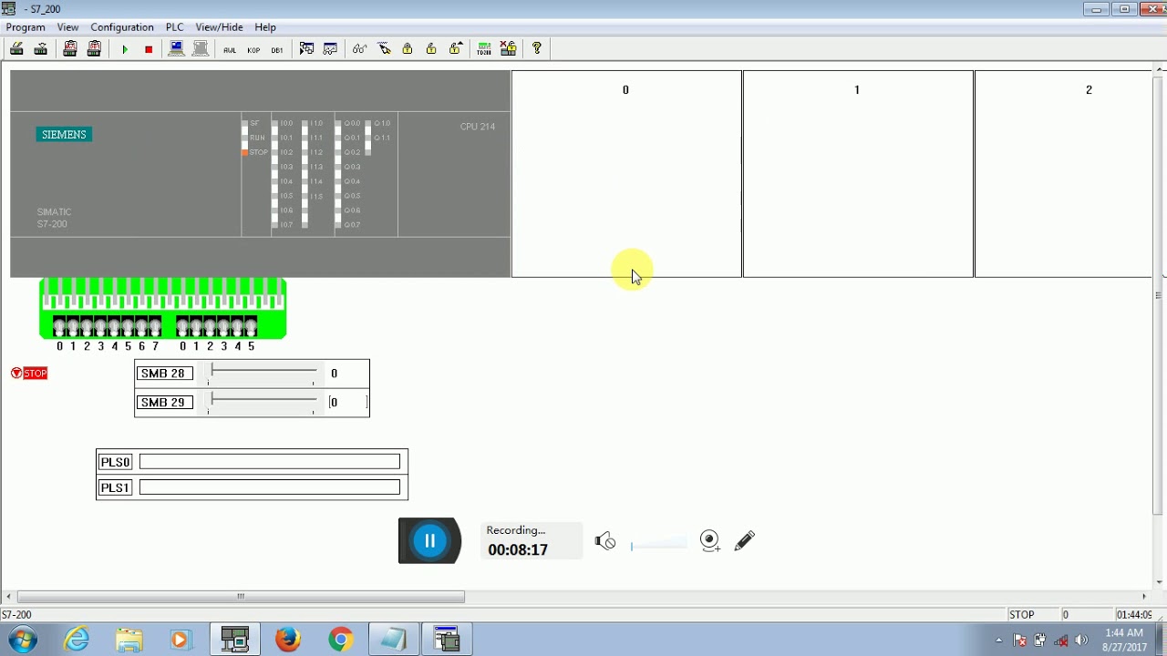The width and height of the screenshot is (1167, 656).
Task: Open the Program menu
Action: click(x=26, y=27)
